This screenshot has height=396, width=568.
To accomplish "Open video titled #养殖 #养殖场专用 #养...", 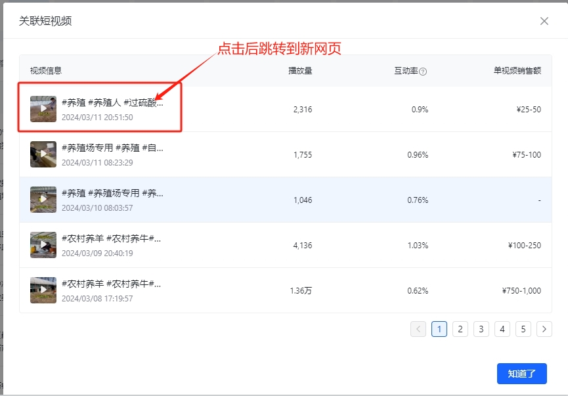I will [112, 193].
